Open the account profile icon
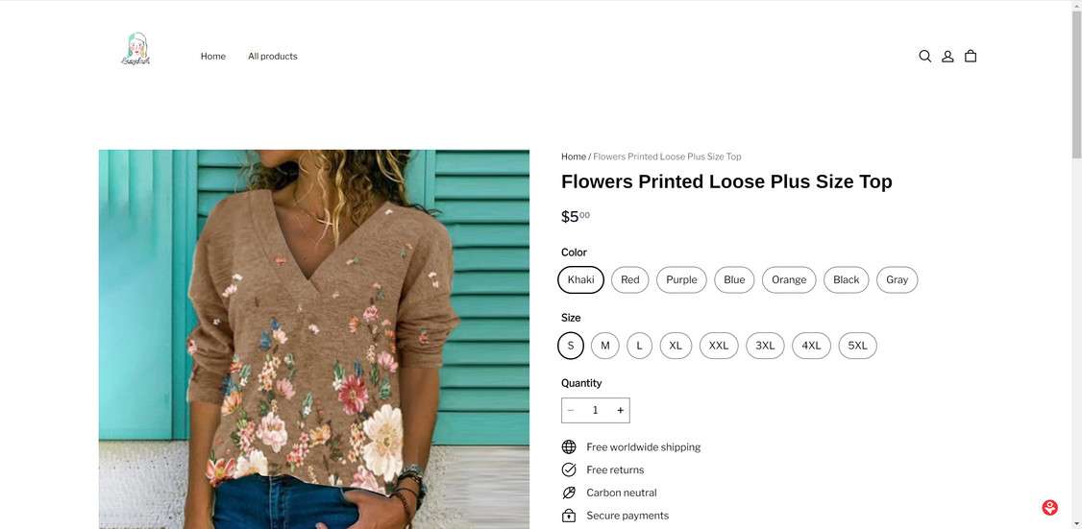 click(x=947, y=57)
